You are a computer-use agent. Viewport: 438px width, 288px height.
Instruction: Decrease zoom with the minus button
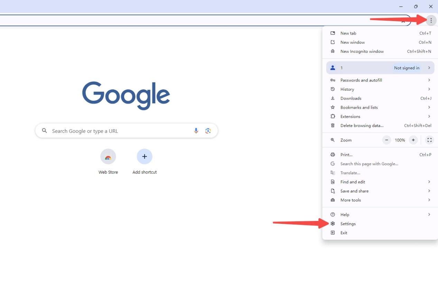click(x=386, y=140)
